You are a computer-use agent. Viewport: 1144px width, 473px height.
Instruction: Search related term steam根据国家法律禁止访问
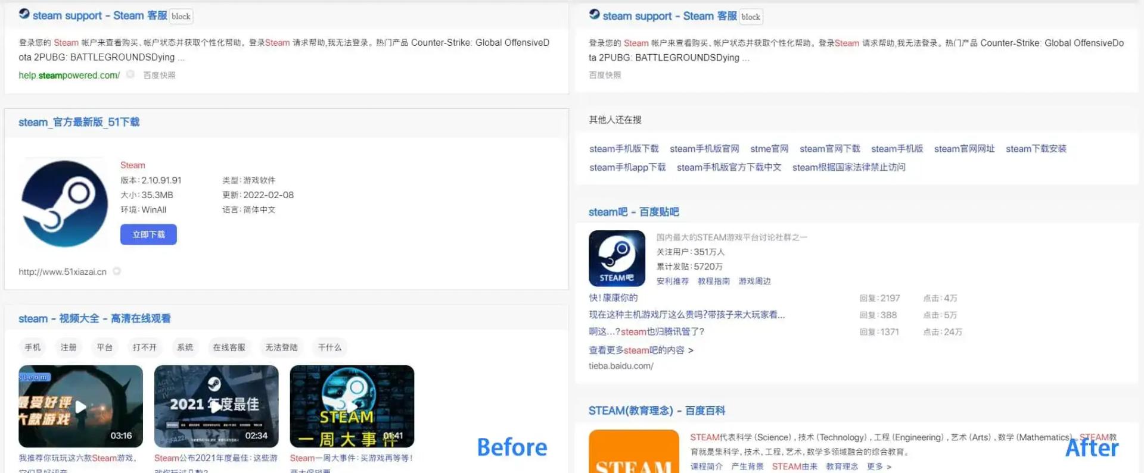(849, 167)
